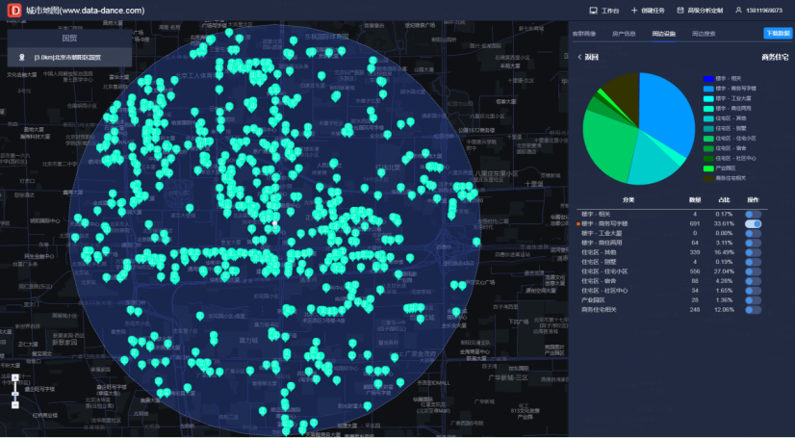Enable the 商务住宅相关 toggle switch
Image resolution: width=795 pixels, height=438 pixels.
click(753, 310)
